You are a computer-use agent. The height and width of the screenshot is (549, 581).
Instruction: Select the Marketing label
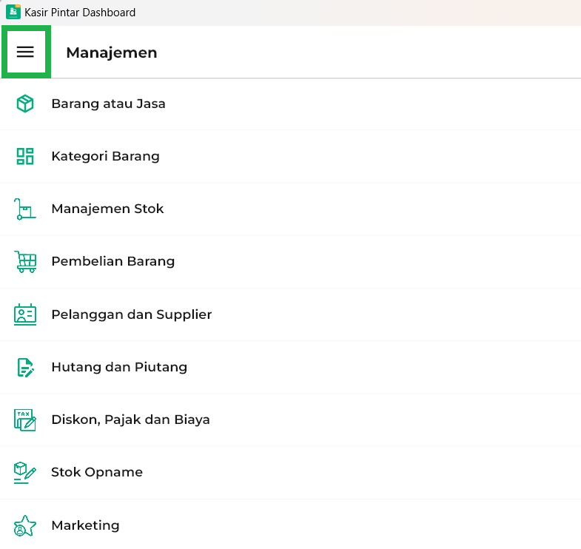[x=84, y=525]
